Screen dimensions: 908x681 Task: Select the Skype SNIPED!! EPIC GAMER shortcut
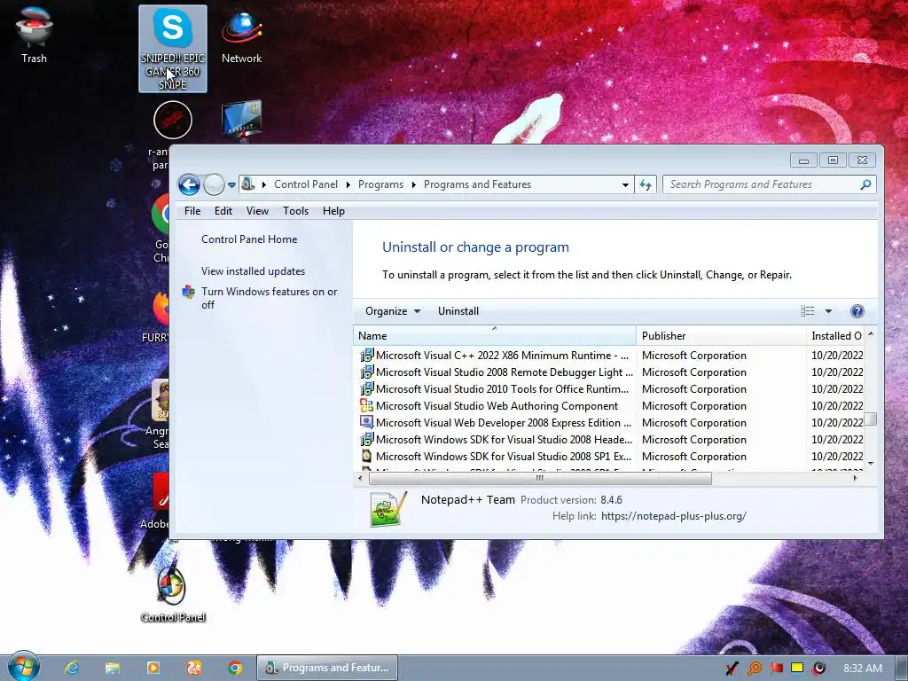pos(173,48)
